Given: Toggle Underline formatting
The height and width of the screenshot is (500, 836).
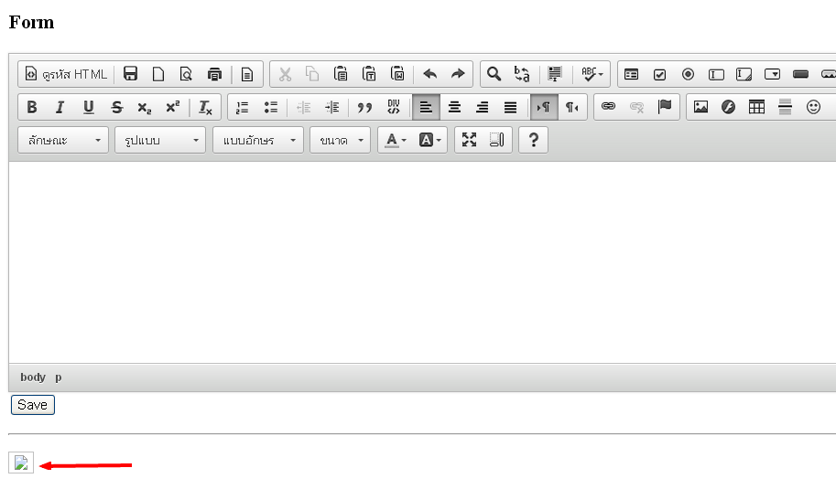Looking at the screenshot, I should [89, 107].
